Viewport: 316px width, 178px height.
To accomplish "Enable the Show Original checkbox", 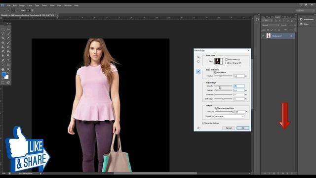I will (x=226, y=63).
